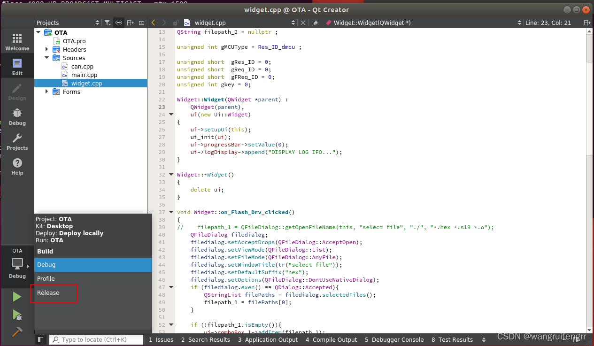Split the Projects side pane
This screenshot has height=346, width=594.
click(130, 23)
